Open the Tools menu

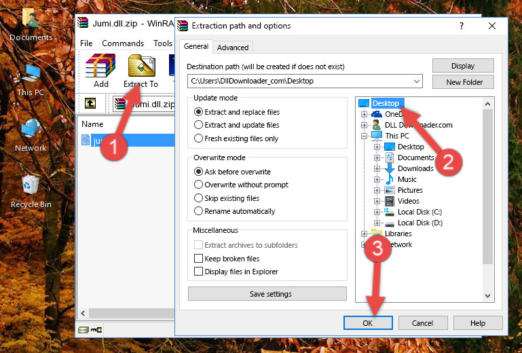pyautogui.click(x=163, y=43)
